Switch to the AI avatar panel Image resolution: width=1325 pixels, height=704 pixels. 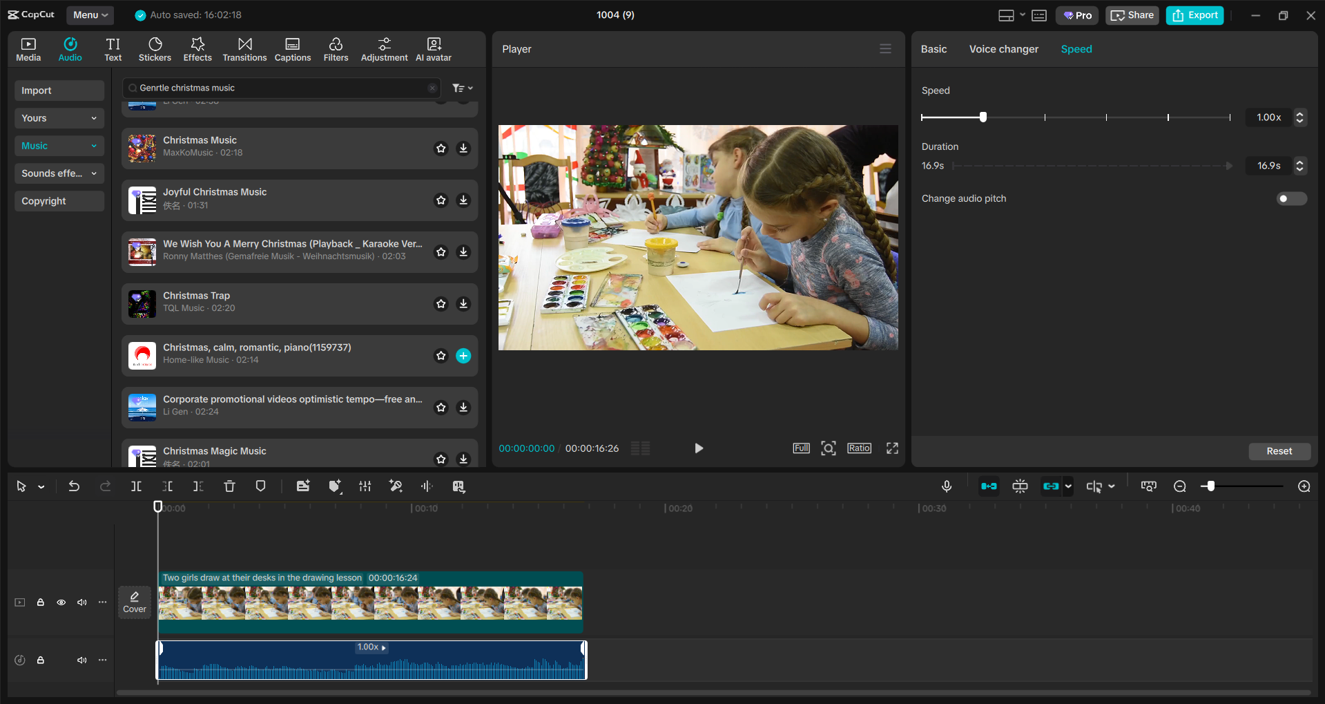click(x=433, y=48)
